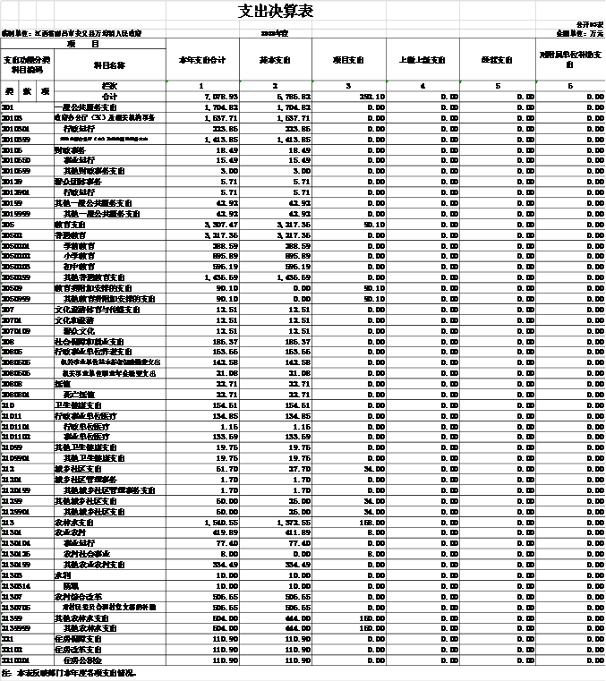Select the 农林水支出 row label
Screen dimensions: 606x681
(x=73, y=522)
